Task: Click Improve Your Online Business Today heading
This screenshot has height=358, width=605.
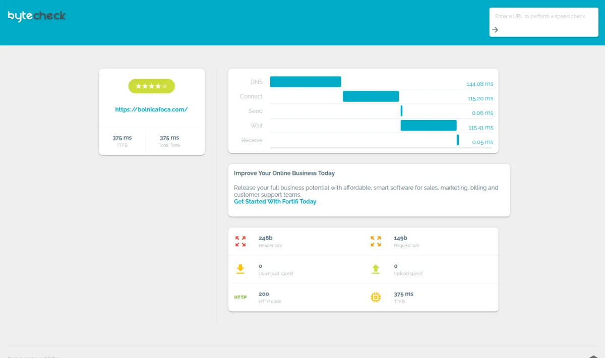Action: coord(284,173)
